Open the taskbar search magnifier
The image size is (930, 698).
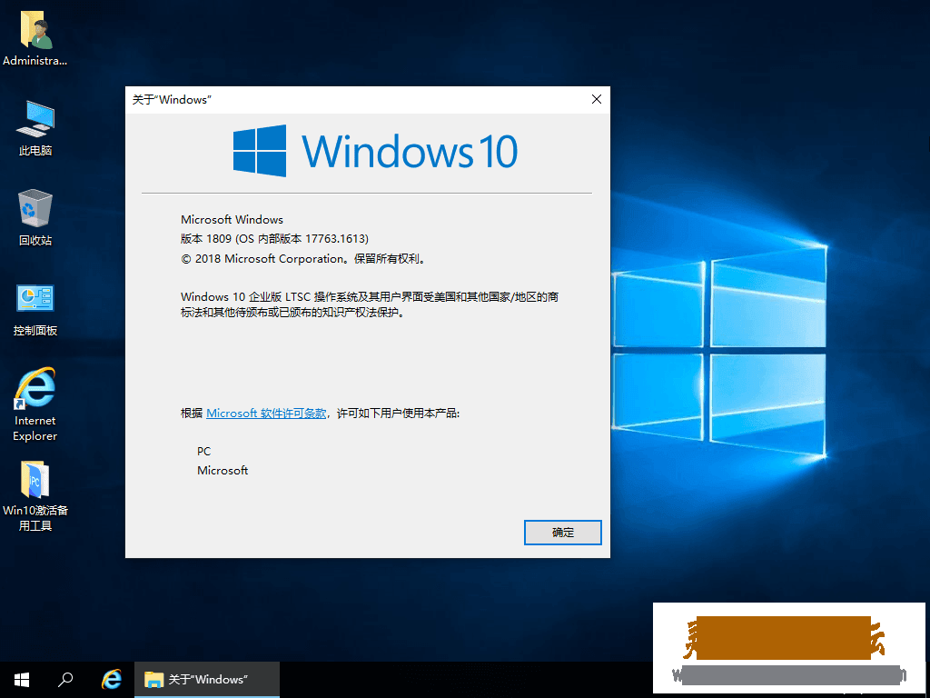click(65, 680)
